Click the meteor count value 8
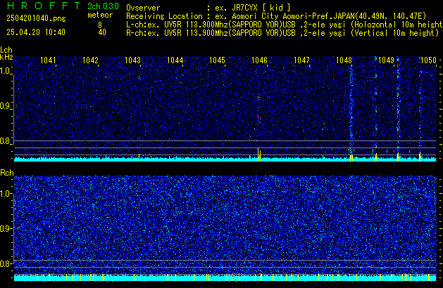The width and height of the screenshot is (443, 288). 100,25
